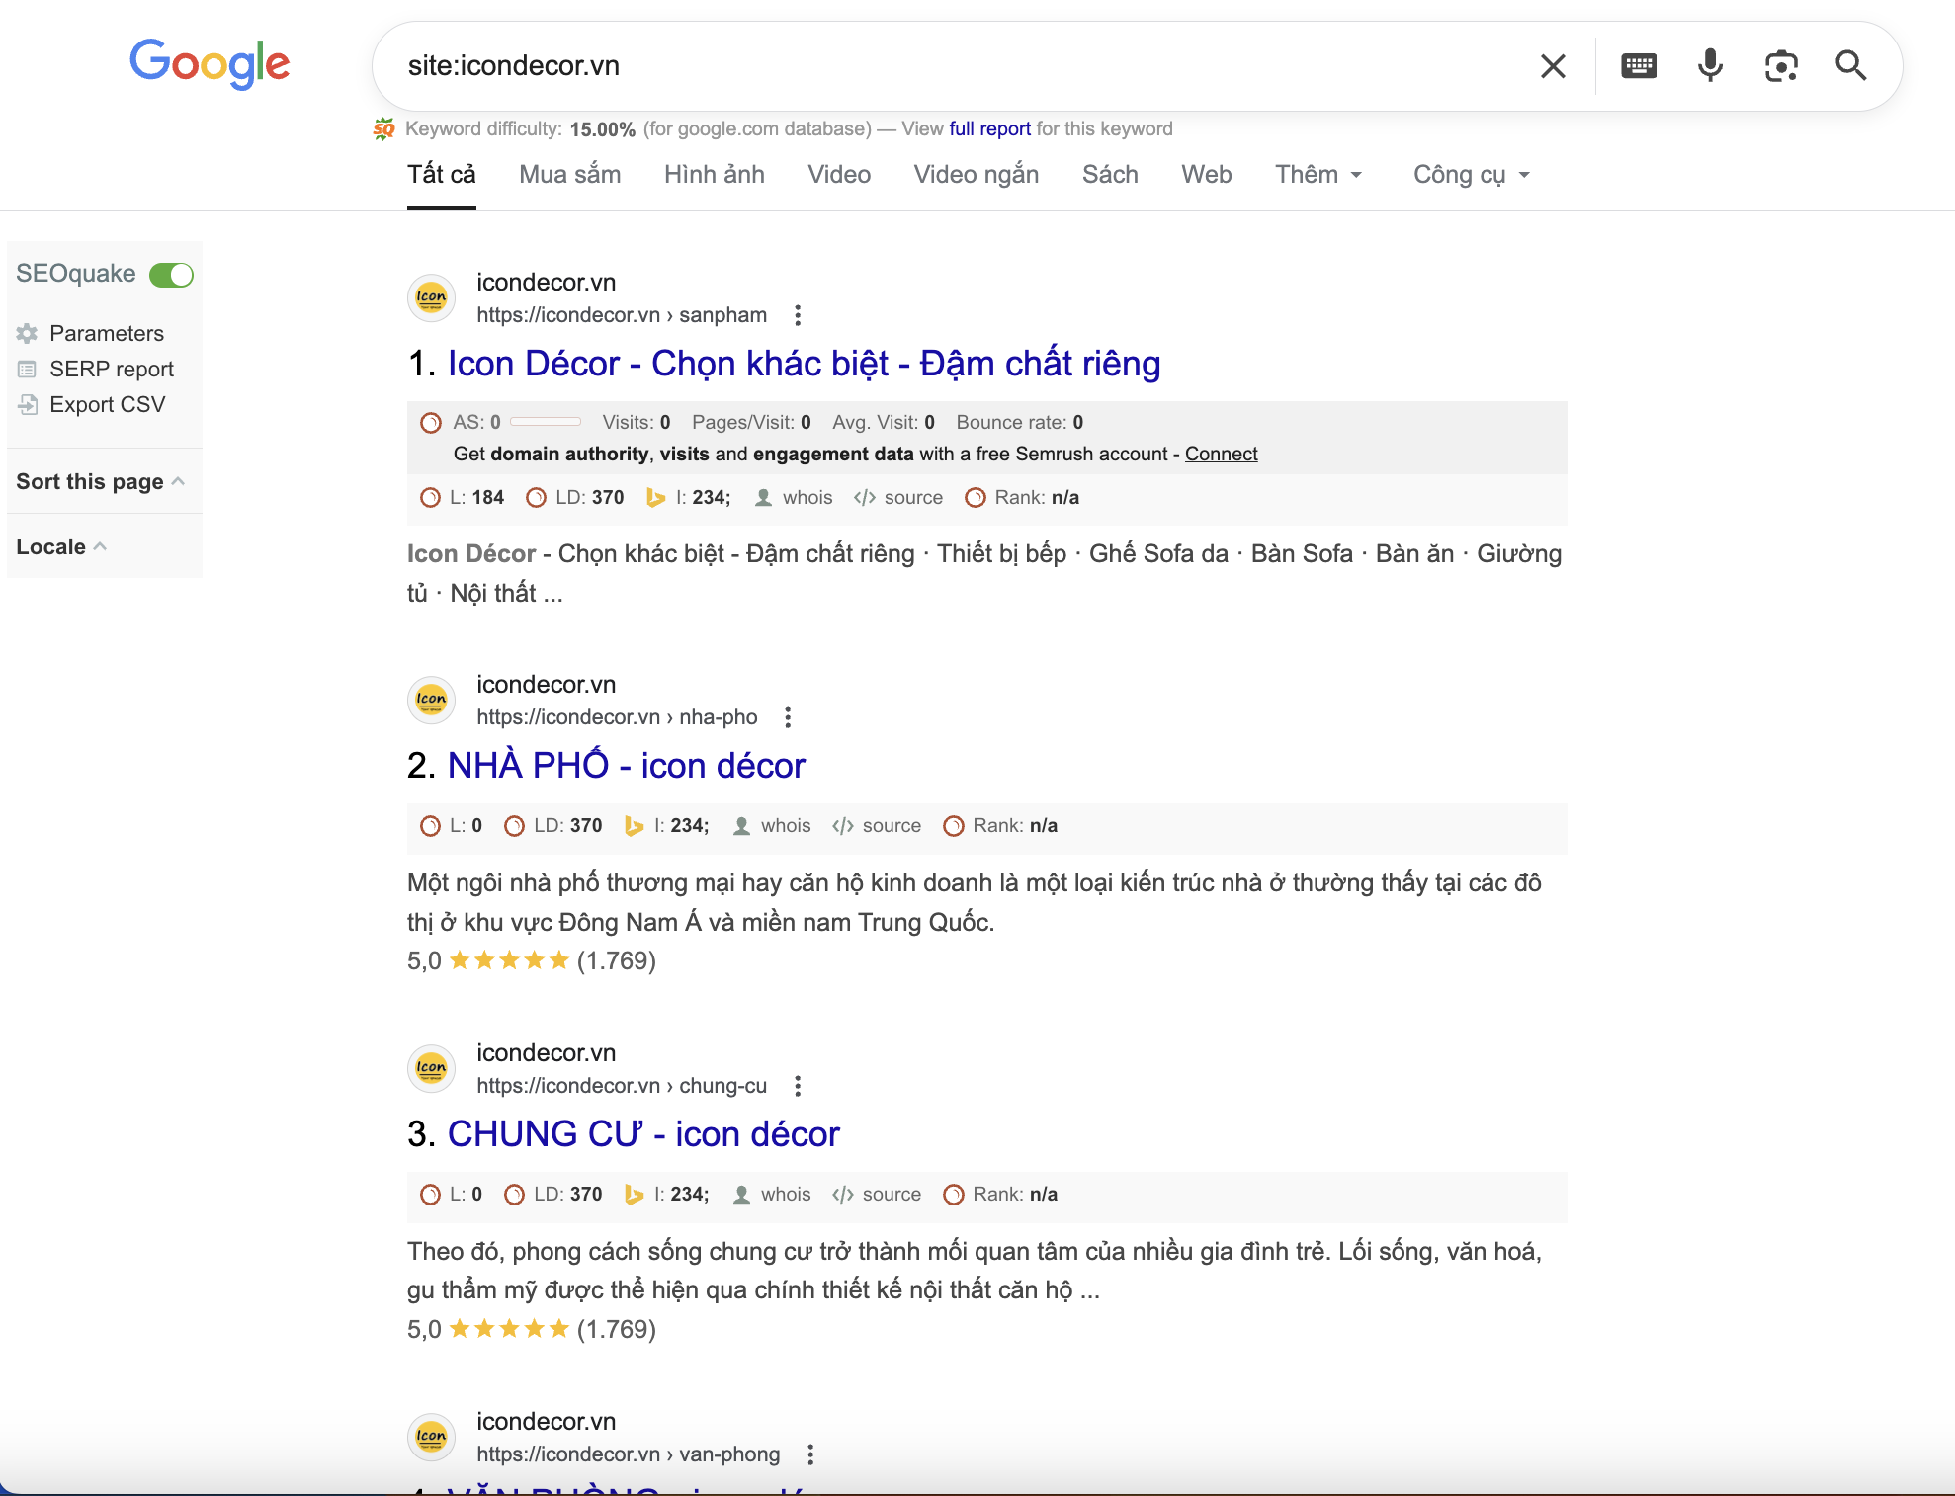Click LD: 370 in CHUNG CƯ result
Screen dimensions: 1955x1496
tap(553, 1195)
